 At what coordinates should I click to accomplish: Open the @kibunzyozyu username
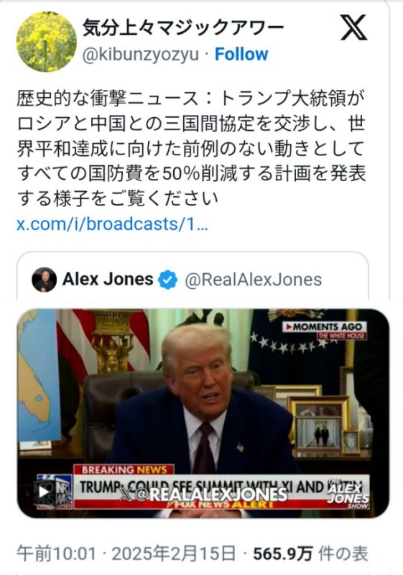pos(141,55)
